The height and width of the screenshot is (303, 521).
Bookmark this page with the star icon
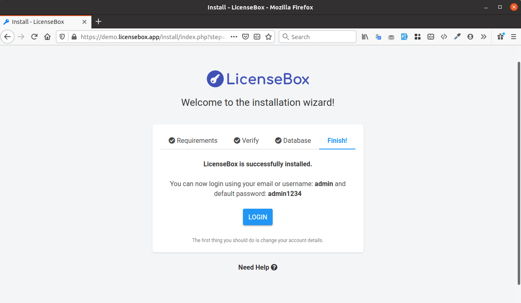click(269, 37)
